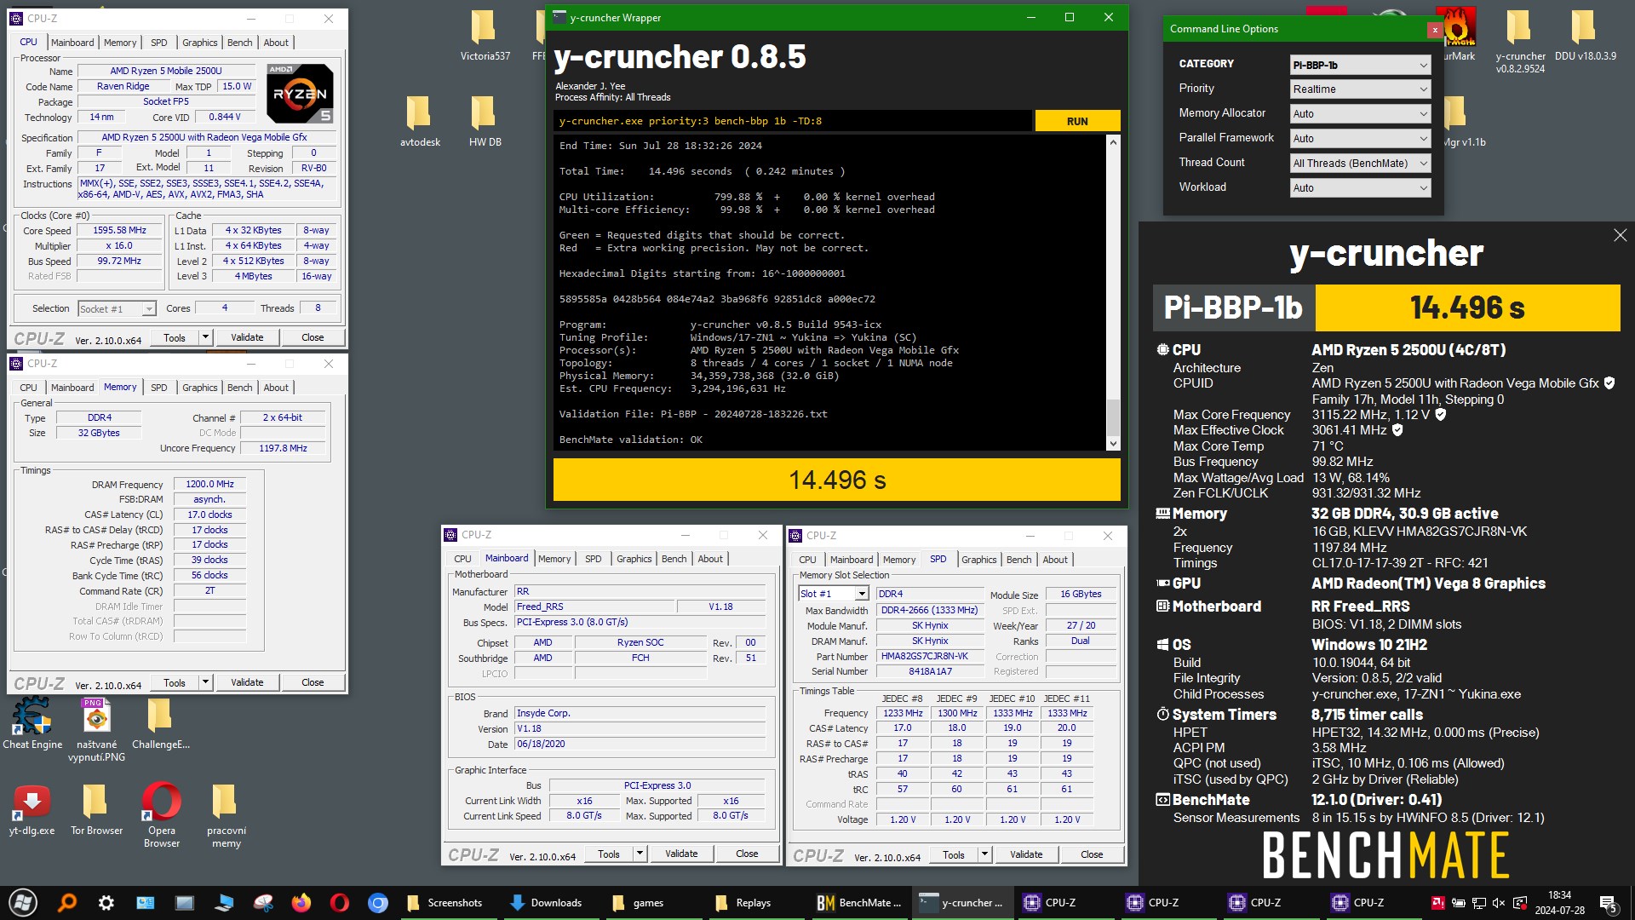
Task: Open the Slot #1 selector in SPD window
Action: [833, 594]
